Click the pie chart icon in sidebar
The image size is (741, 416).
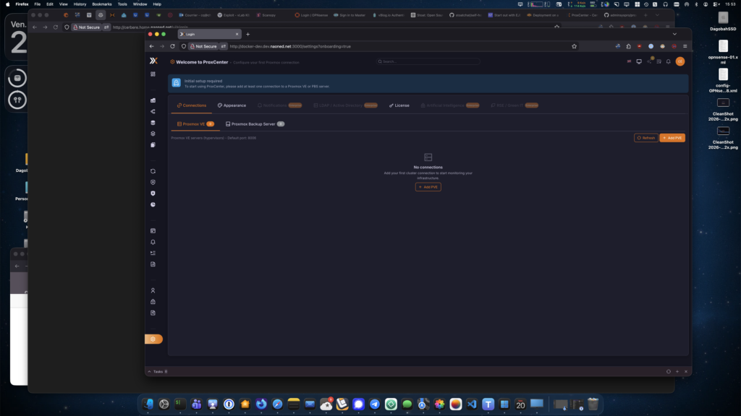pos(153,204)
